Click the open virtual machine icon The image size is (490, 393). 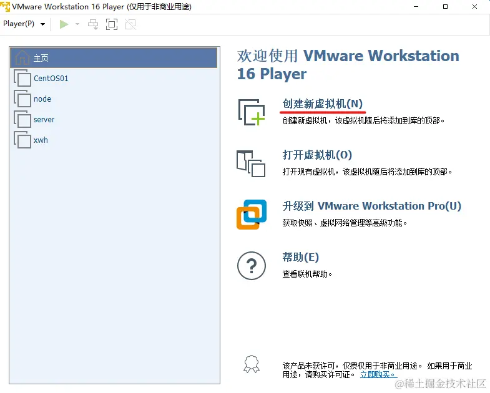coord(251,163)
